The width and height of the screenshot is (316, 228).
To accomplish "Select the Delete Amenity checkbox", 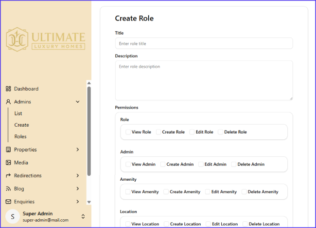I will coord(244,191).
